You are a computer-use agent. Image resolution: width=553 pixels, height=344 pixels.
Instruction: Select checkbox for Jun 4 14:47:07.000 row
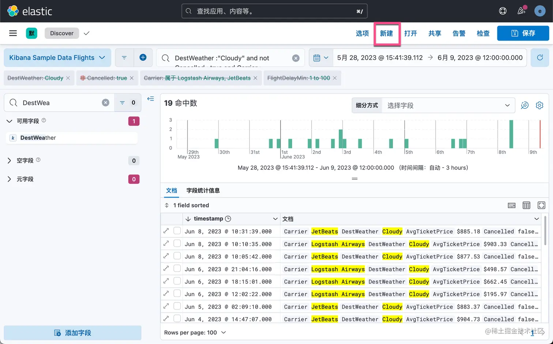coord(177,318)
